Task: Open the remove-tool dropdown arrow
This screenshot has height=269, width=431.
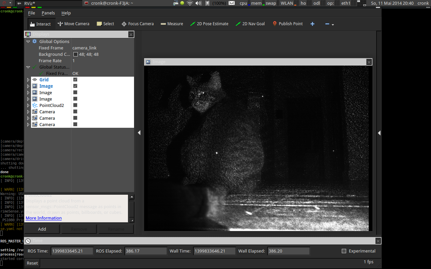Action: (333, 25)
